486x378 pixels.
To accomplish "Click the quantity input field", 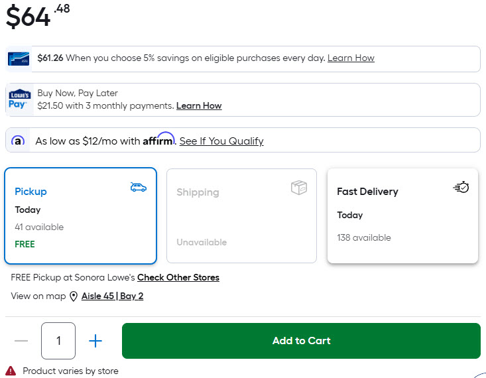I will coord(58,341).
